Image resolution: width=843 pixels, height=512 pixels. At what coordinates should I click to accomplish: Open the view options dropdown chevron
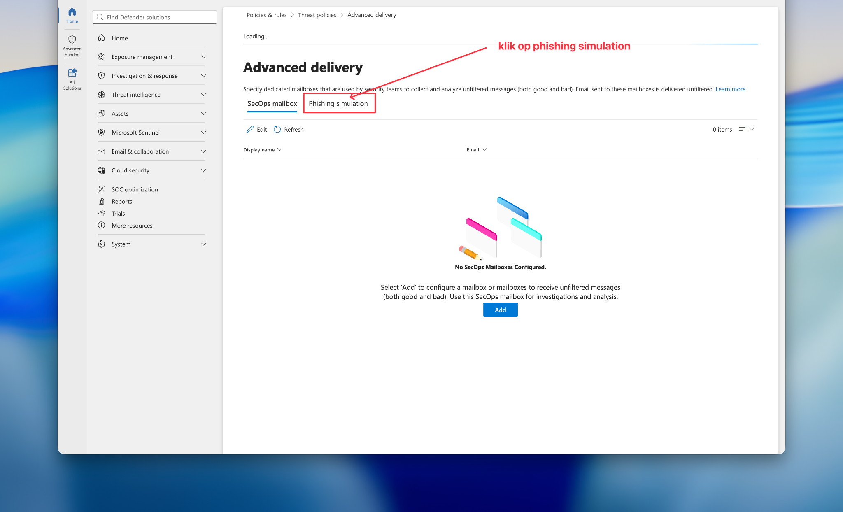[752, 129]
